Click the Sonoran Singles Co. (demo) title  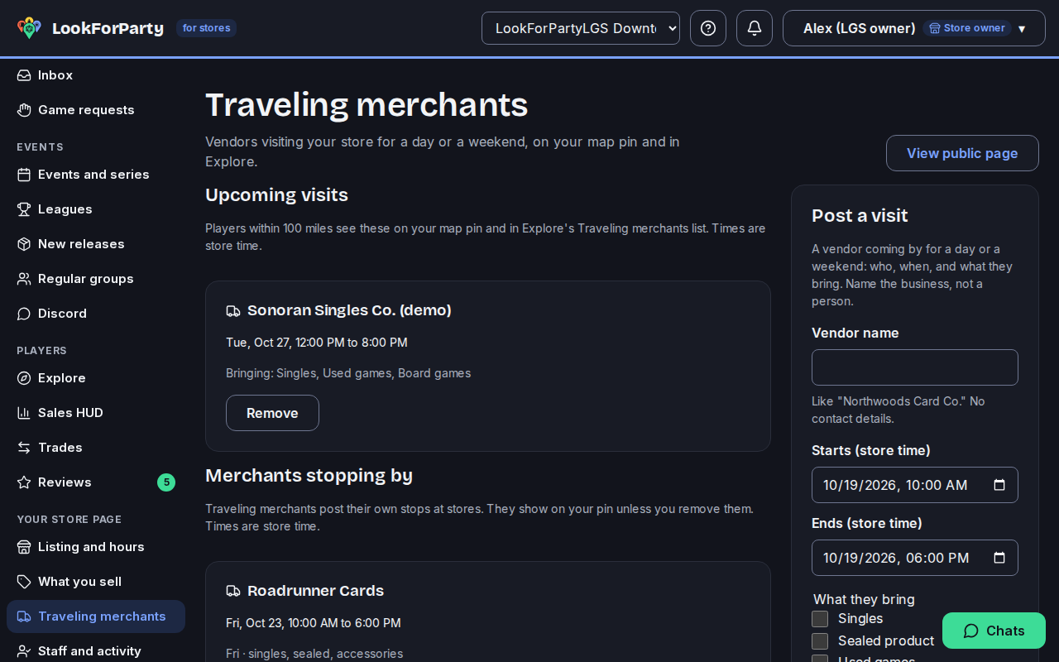(x=349, y=310)
